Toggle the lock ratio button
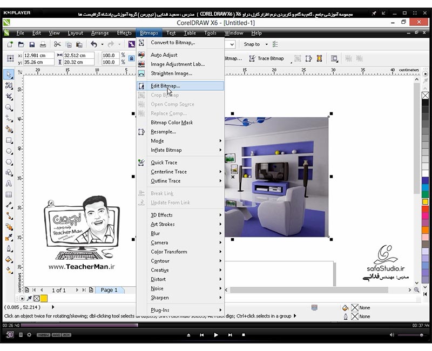432x351 pixels. click(132, 58)
